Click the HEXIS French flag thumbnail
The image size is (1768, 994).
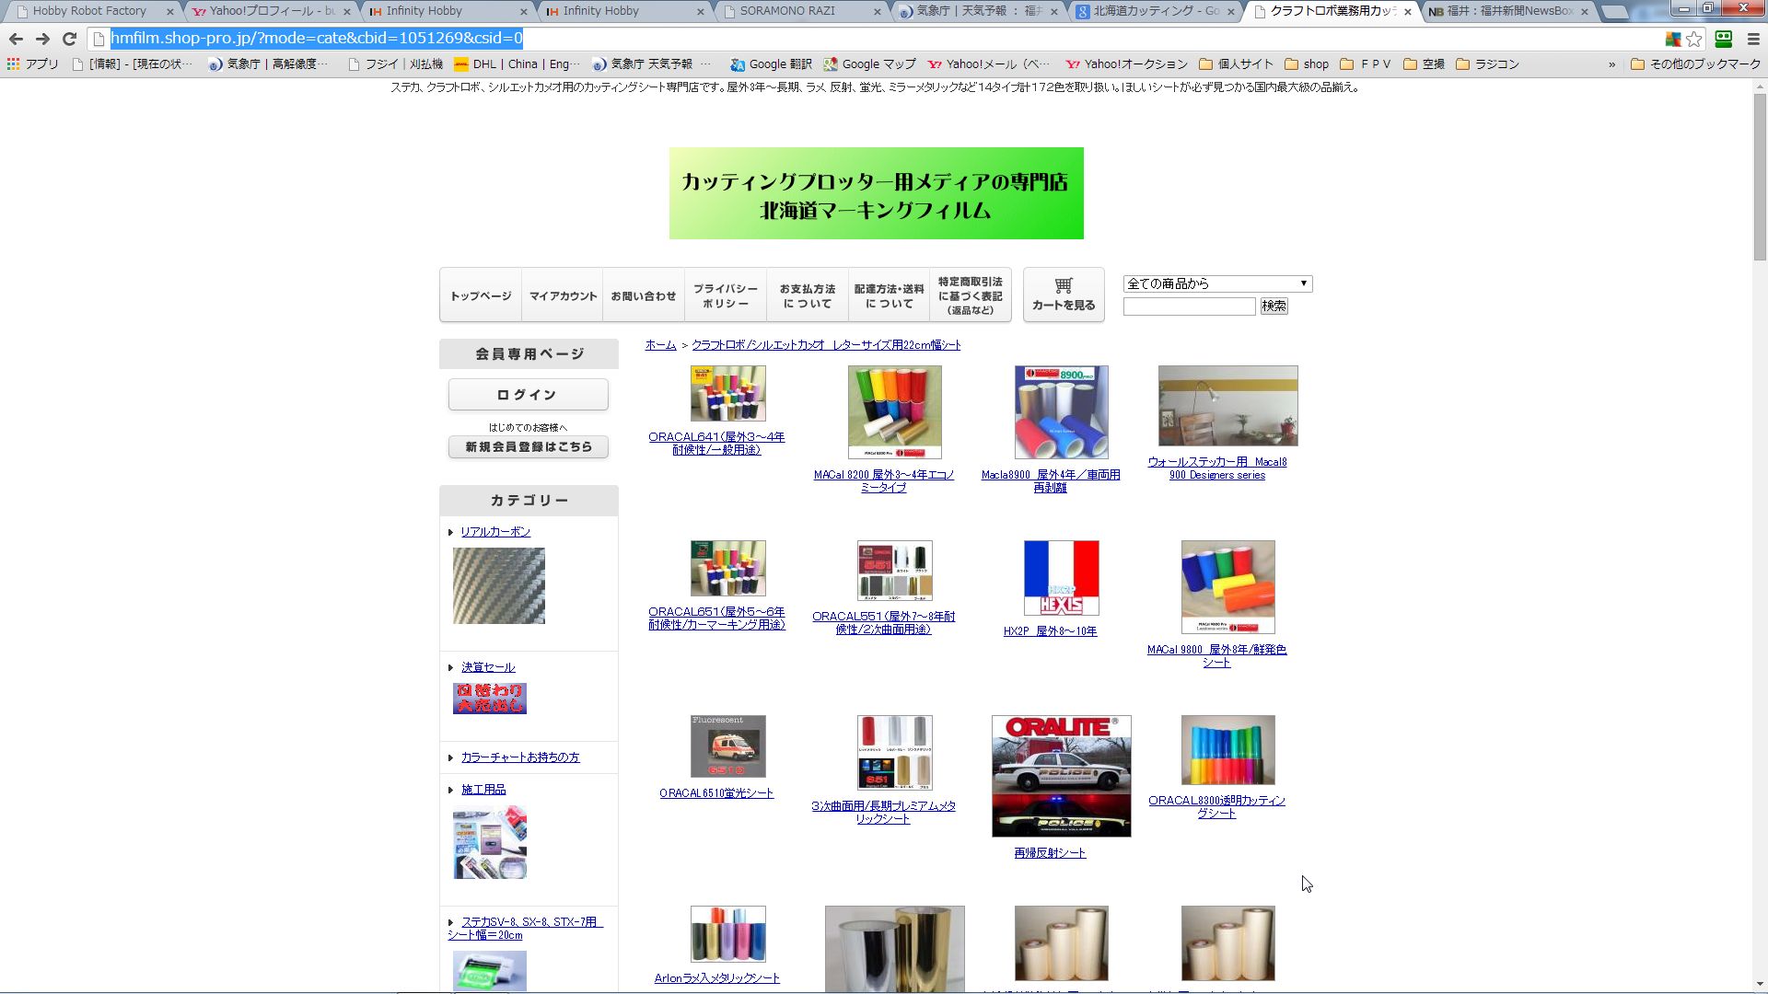[x=1061, y=578]
